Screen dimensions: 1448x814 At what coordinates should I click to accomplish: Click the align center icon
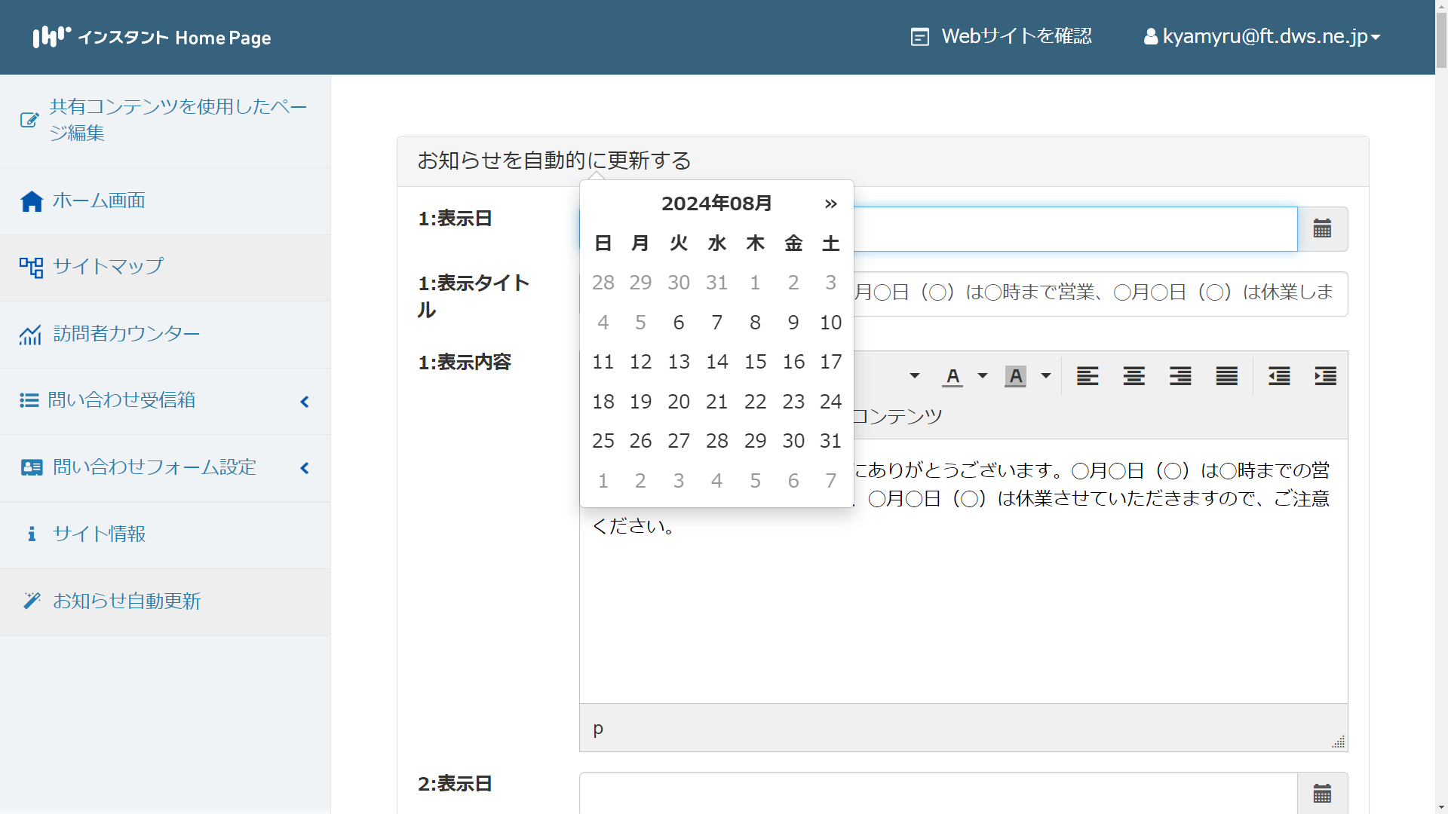click(x=1134, y=376)
